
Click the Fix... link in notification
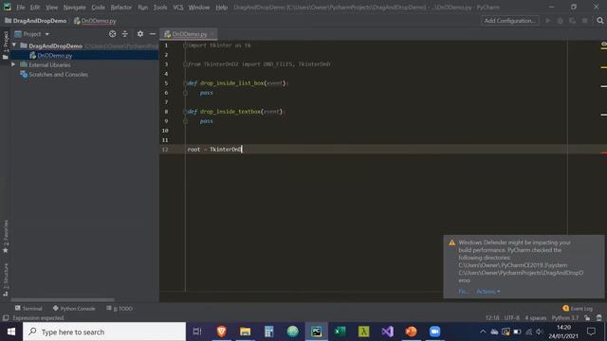coord(463,291)
